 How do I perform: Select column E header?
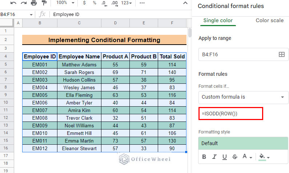144,23
